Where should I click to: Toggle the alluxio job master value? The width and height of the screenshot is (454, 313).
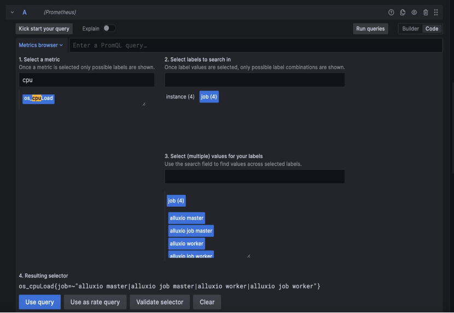(191, 231)
